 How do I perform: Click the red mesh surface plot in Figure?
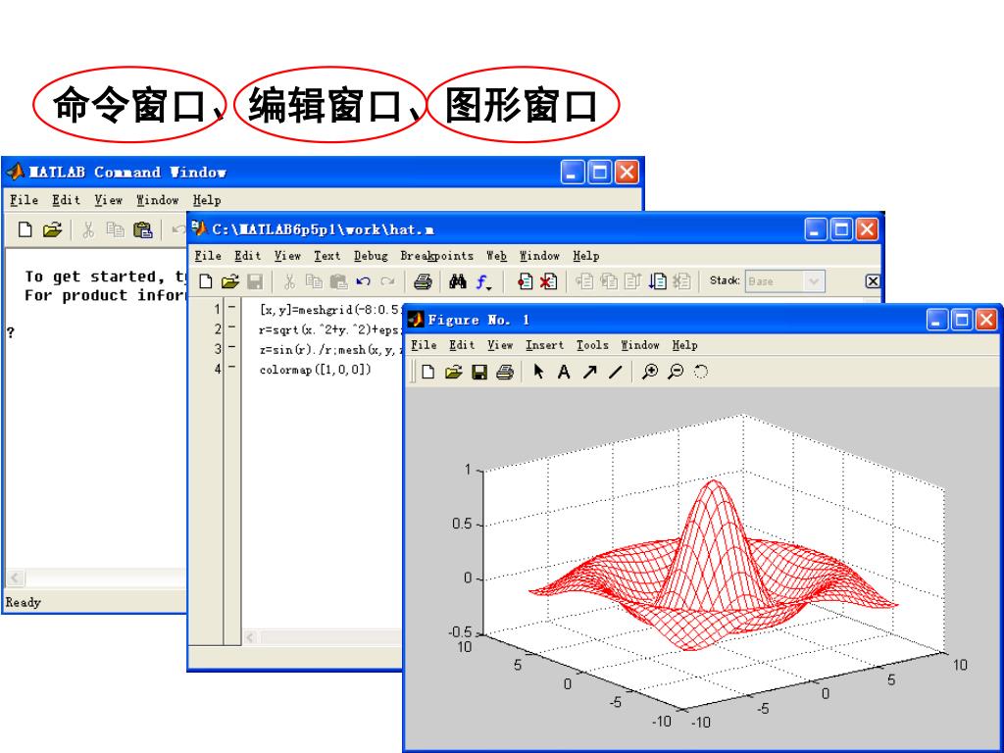[714, 565]
